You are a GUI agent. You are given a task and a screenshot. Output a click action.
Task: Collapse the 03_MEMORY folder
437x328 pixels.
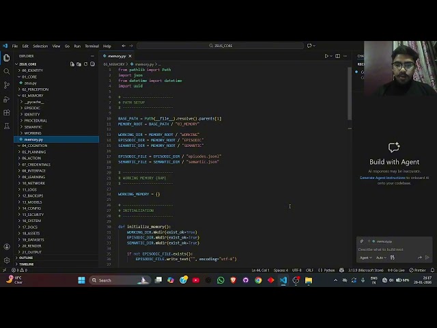[x=33, y=96]
